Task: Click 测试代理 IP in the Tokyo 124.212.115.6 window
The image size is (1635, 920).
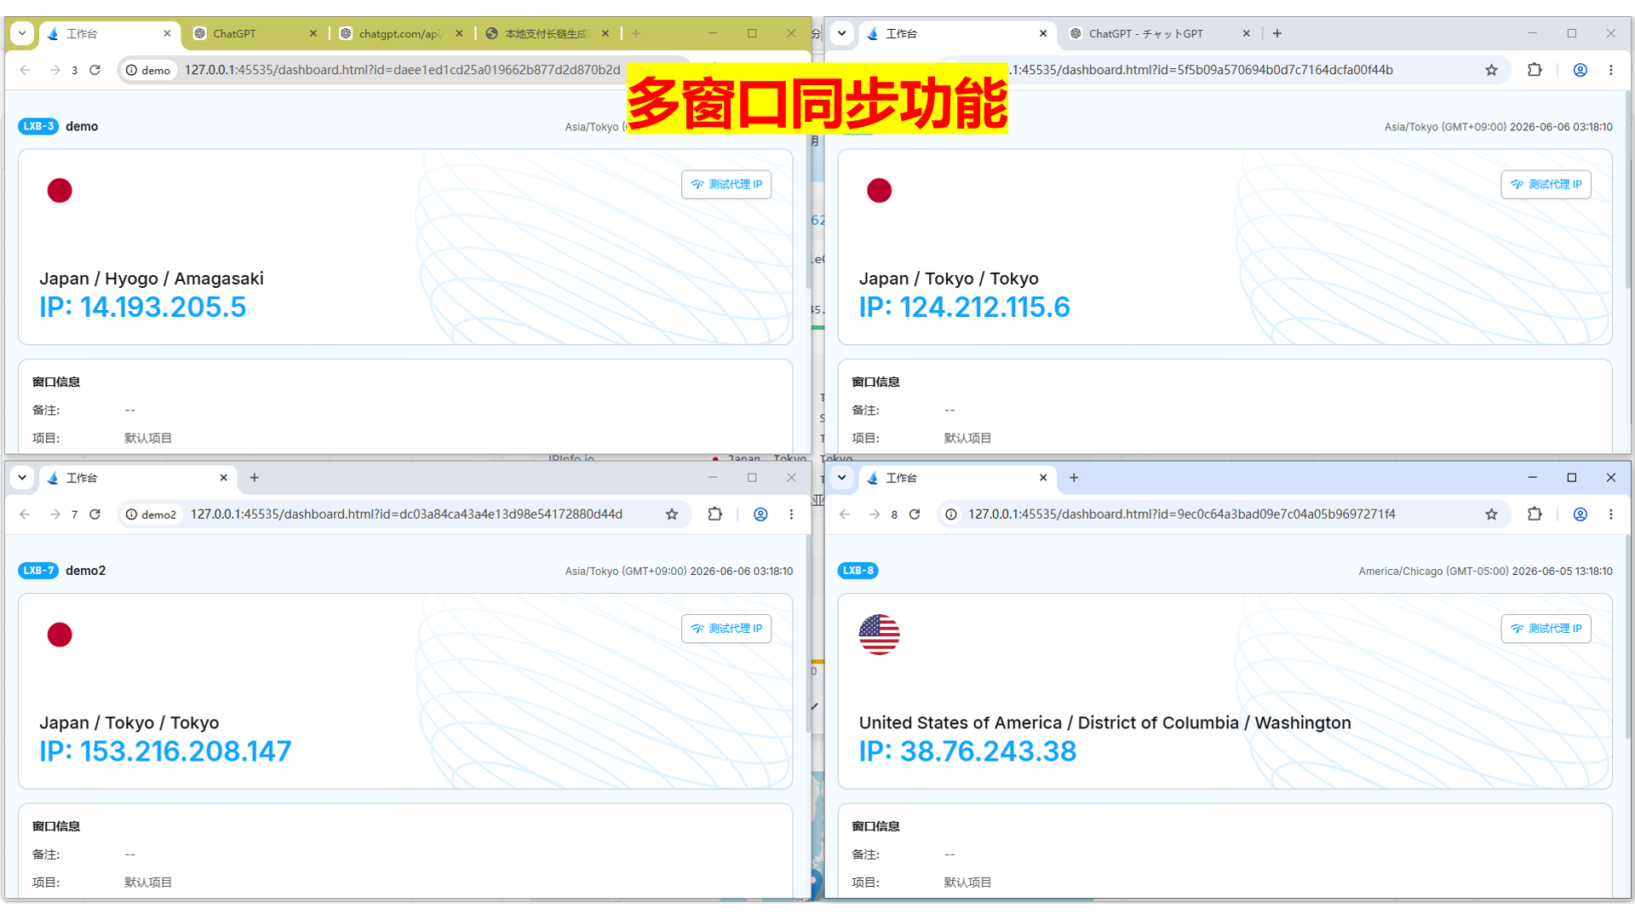Action: pos(1546,184)
